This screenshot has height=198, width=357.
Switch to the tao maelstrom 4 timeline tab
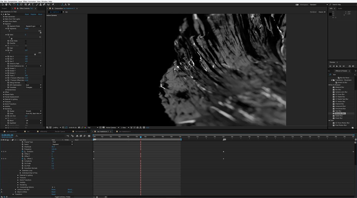tap(125, 132)
